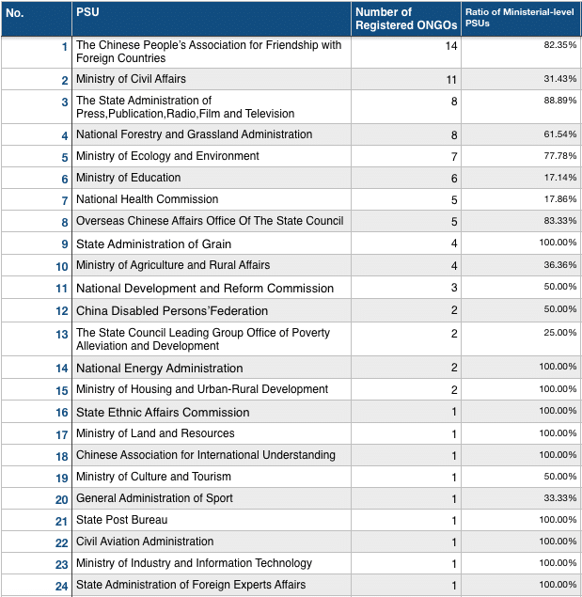Image resolution: width=582 pixels, height=597 pixels.
Task: Select 'State Post Bureau' cell
Action: 212,520
